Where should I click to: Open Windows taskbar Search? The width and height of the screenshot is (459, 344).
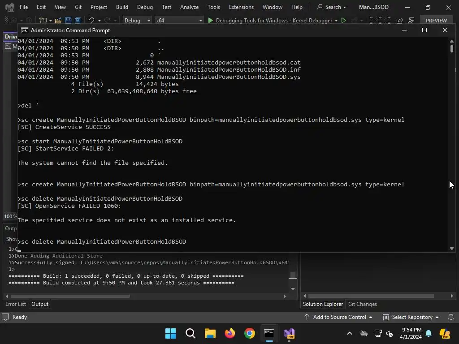(x=190, y=333)
